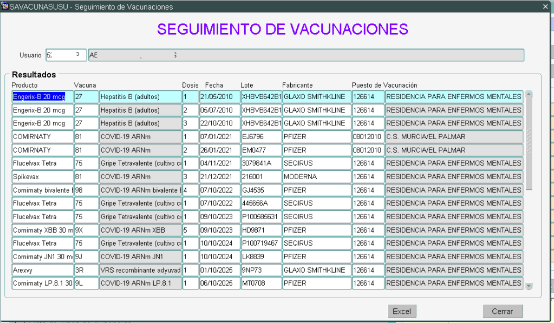Viewport: 554px width, 323px height.
Task: Click the Usuario full name field
Action: pos(306,55)
